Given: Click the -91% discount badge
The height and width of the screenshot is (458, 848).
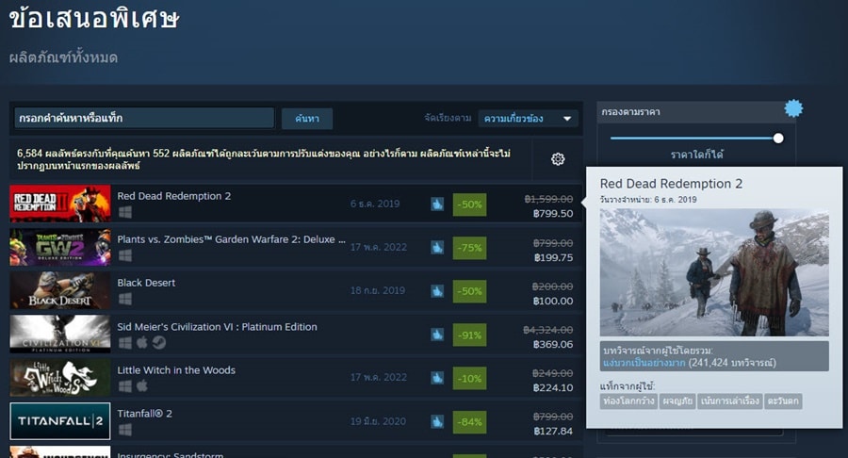Looking at the screenshot, I should pyautogui.click(x=469, y=335).
